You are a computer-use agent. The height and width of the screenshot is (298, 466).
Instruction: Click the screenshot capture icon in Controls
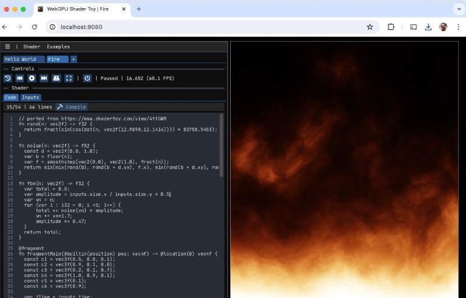tap(56, 78)
